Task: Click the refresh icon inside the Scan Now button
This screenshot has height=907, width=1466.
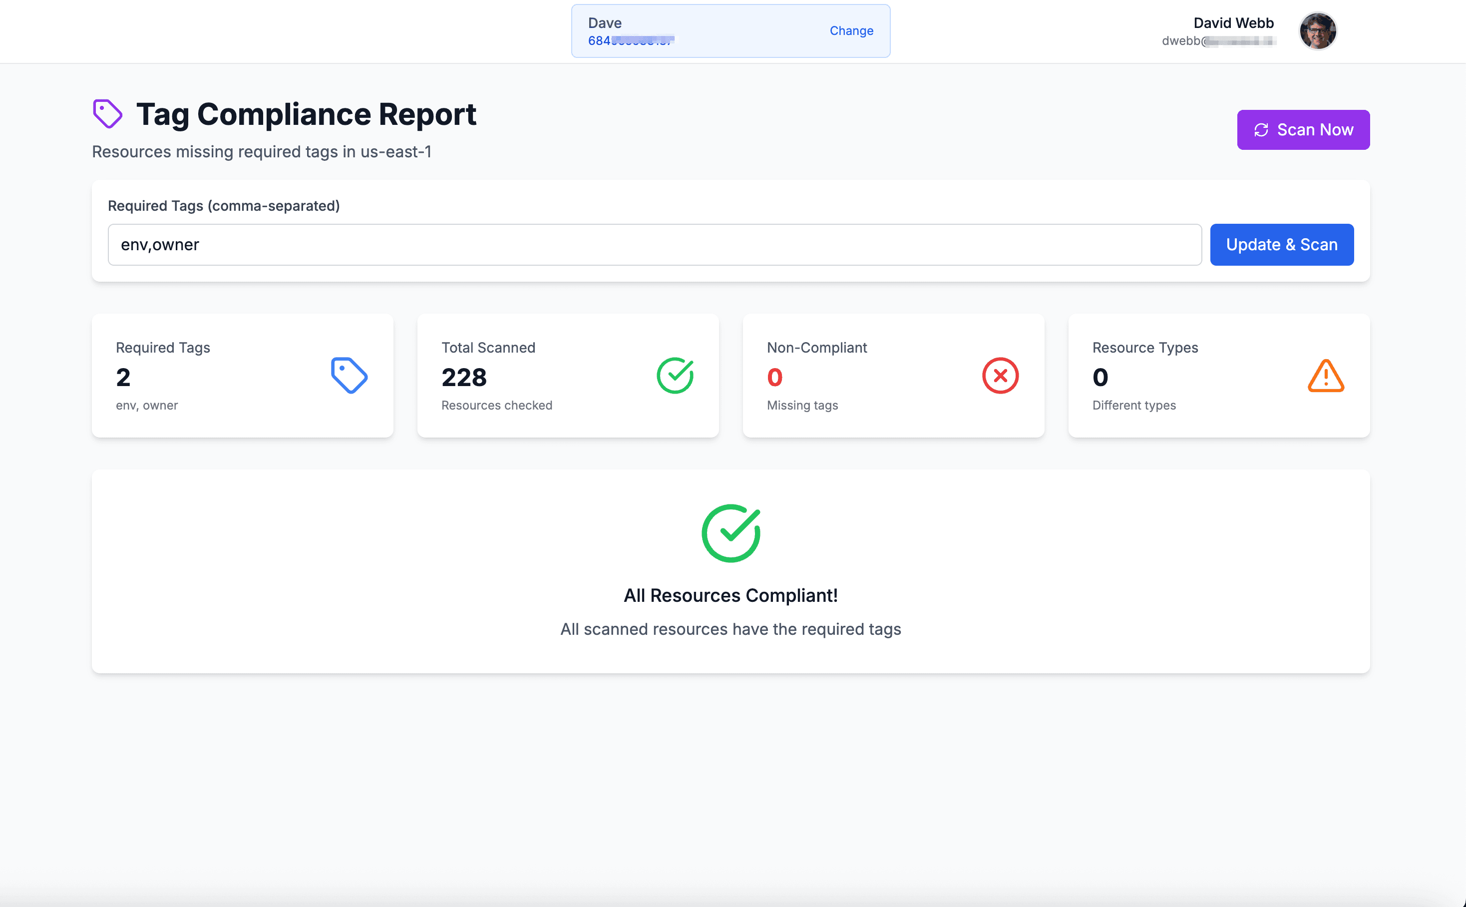Action: tap(1262, 129)
